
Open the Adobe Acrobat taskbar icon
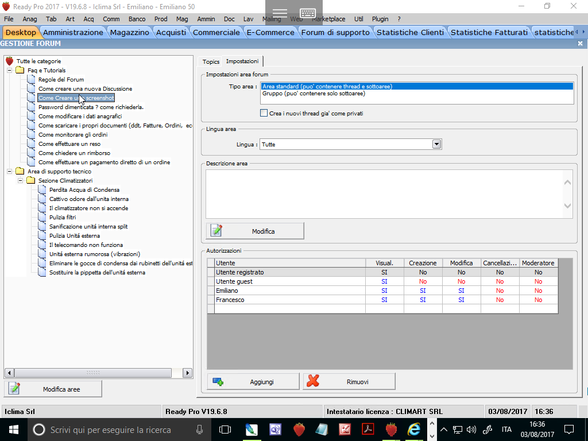pyautogui.click(x=368, y=430)
